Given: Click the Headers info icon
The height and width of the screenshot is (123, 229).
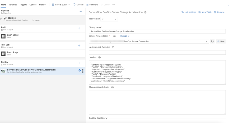Looking at the screenshot, I should point(100,57).
